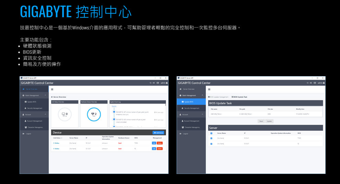Screen dimensions: 340x184
Task: Open admin user menu in BIOS Update Task window
Action: click(321, 83)
